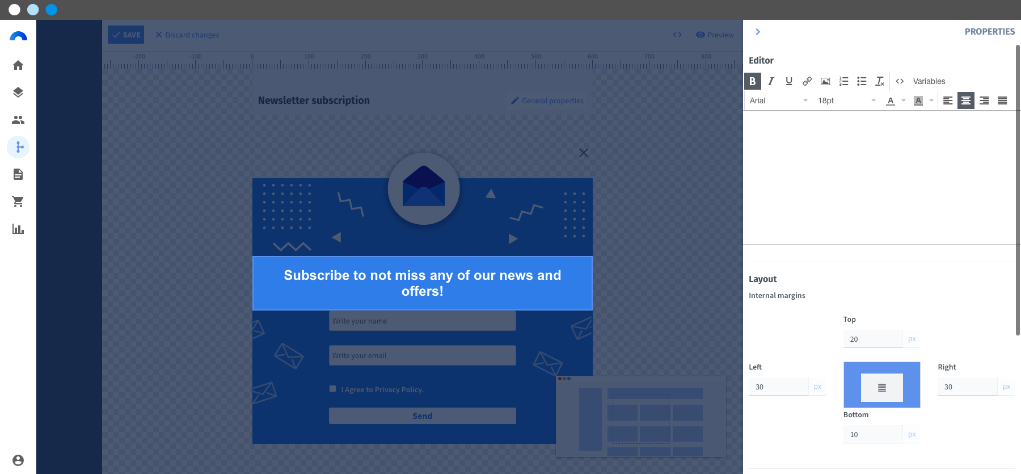Click the envelope icon image in popup
1021x474 pixels.
pos(424,189)
